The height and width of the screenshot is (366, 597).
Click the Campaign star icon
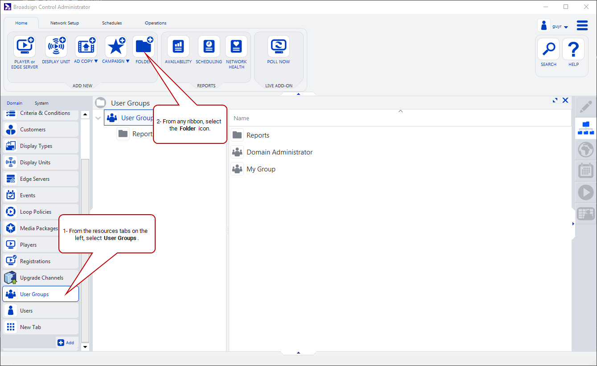116,46
